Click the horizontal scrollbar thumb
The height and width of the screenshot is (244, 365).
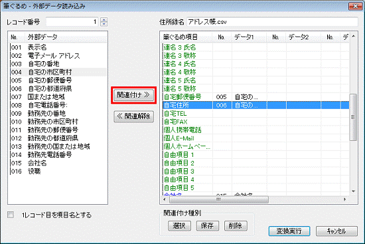(x=219, y=199)
